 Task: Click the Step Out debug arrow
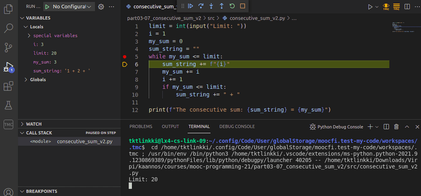(x=221, y=6)
